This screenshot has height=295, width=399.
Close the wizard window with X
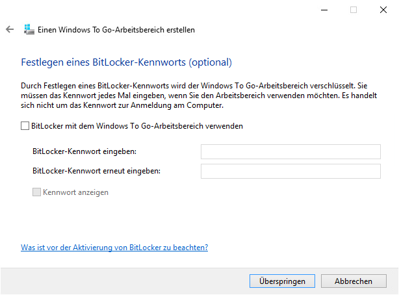[x=383, y=10]
